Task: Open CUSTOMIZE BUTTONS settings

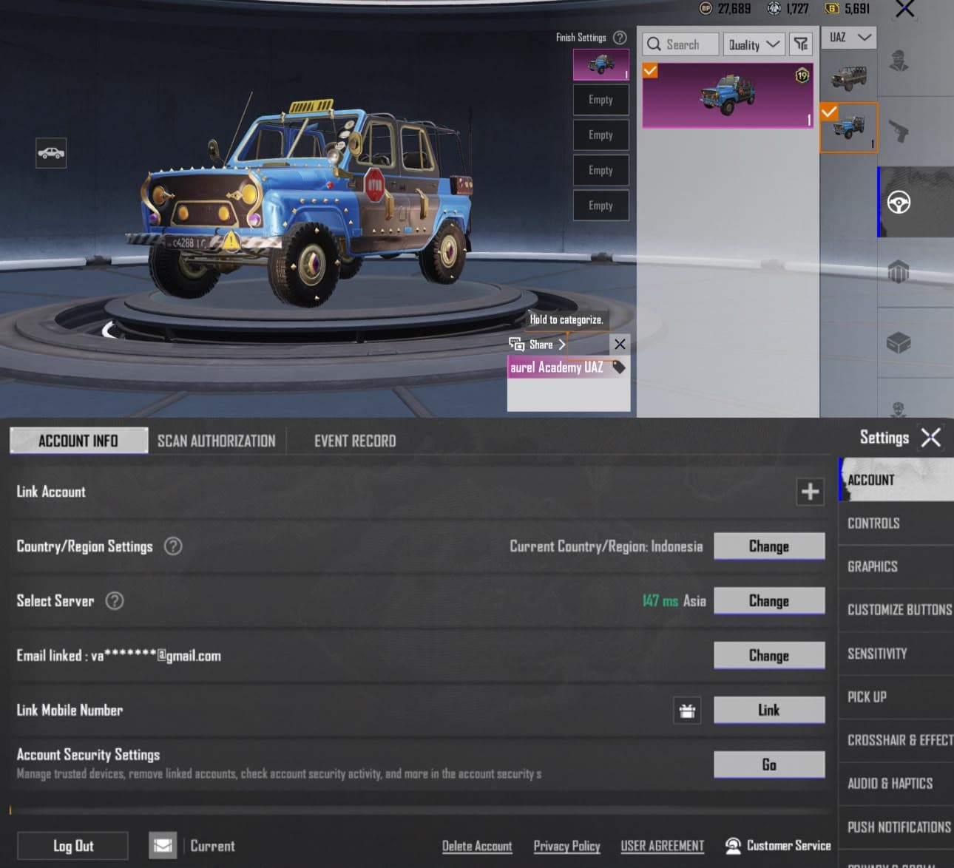Action: pyautogui.click(x=896, y=610)
